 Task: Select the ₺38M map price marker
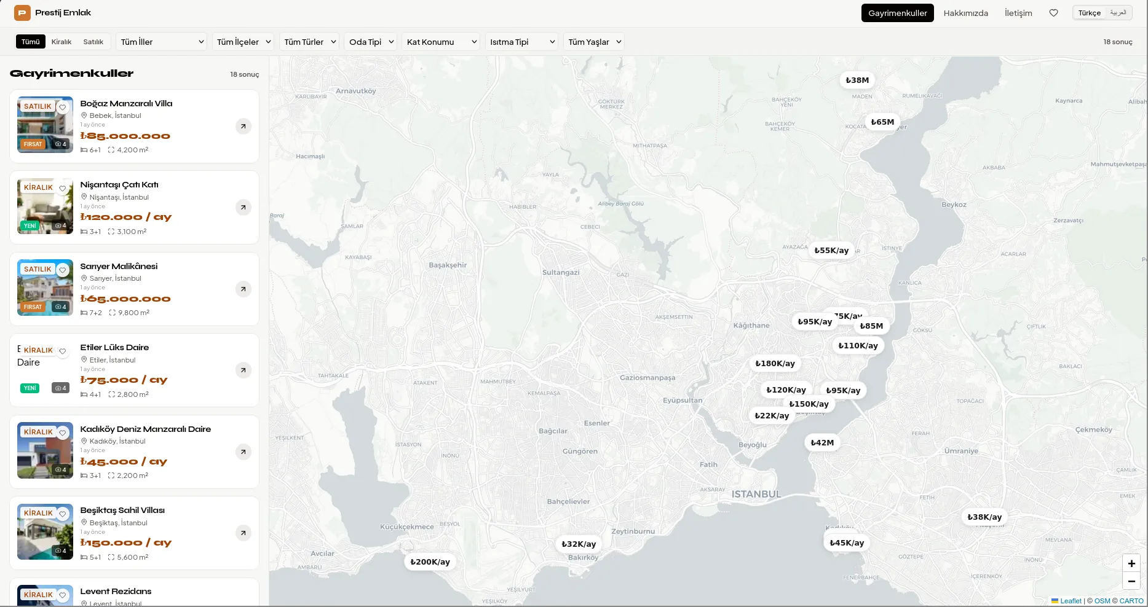(x=857, y=80)
